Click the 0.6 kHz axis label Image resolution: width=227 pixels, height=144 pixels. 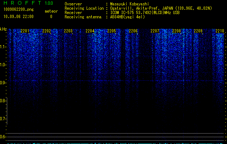point(3,137)
